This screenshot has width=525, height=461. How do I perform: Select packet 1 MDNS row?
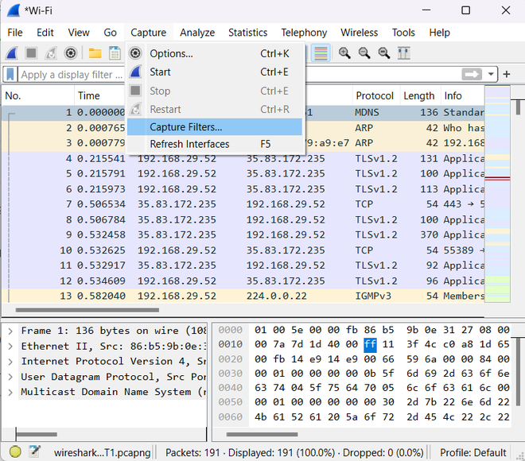[243, 112]
